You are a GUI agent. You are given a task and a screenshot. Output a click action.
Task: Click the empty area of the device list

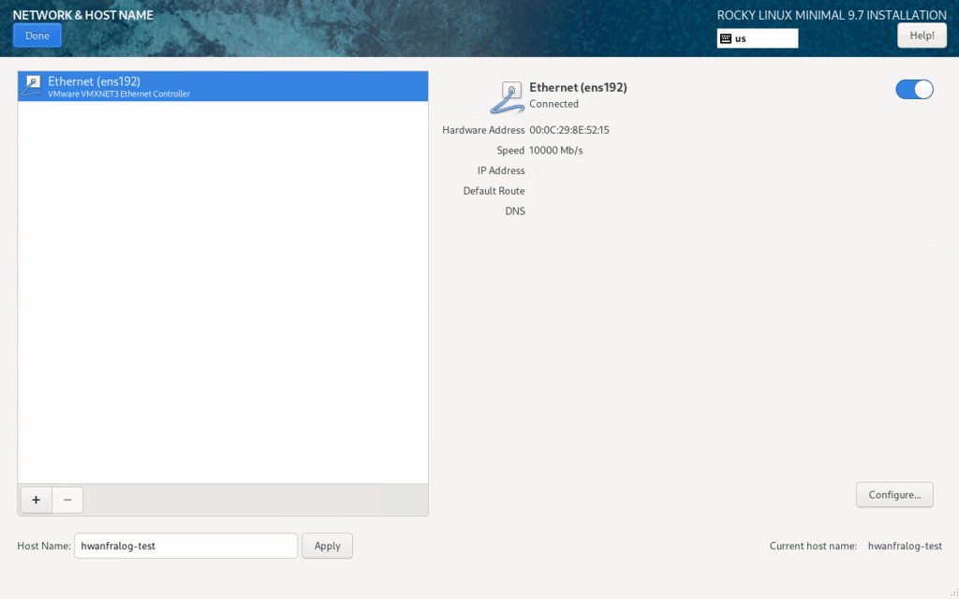223,290
